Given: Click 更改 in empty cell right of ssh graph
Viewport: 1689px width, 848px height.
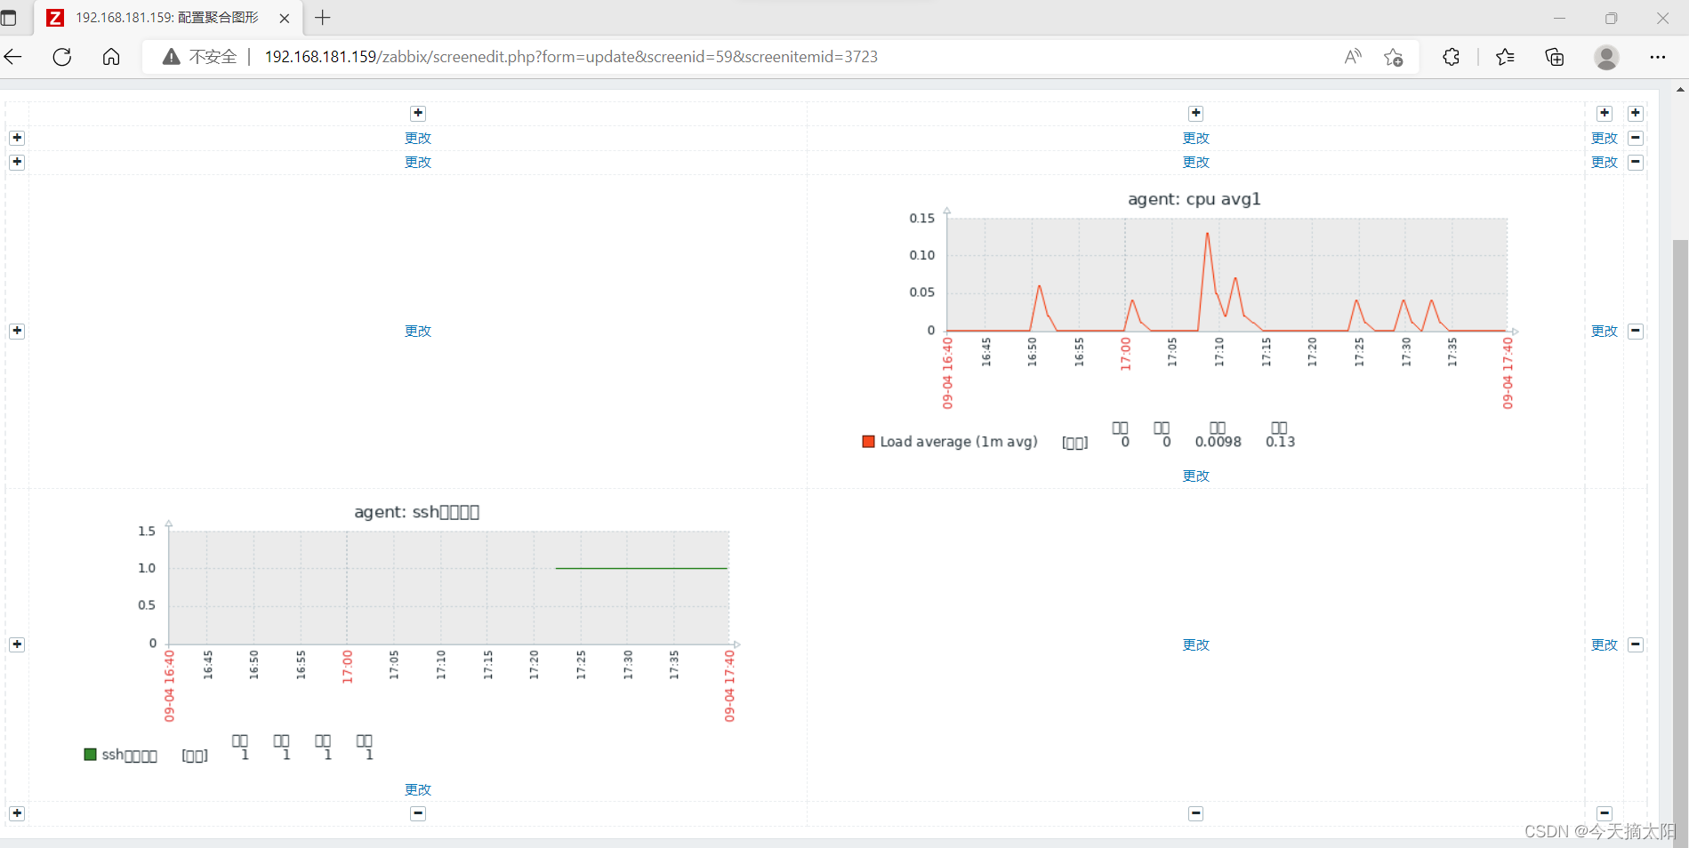Looking at the screenshot, I should 1196,644.
